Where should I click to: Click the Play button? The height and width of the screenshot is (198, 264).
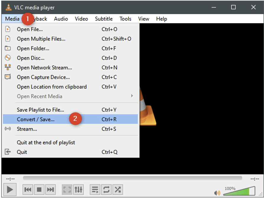pyautogui.click(x=10, y=190)
